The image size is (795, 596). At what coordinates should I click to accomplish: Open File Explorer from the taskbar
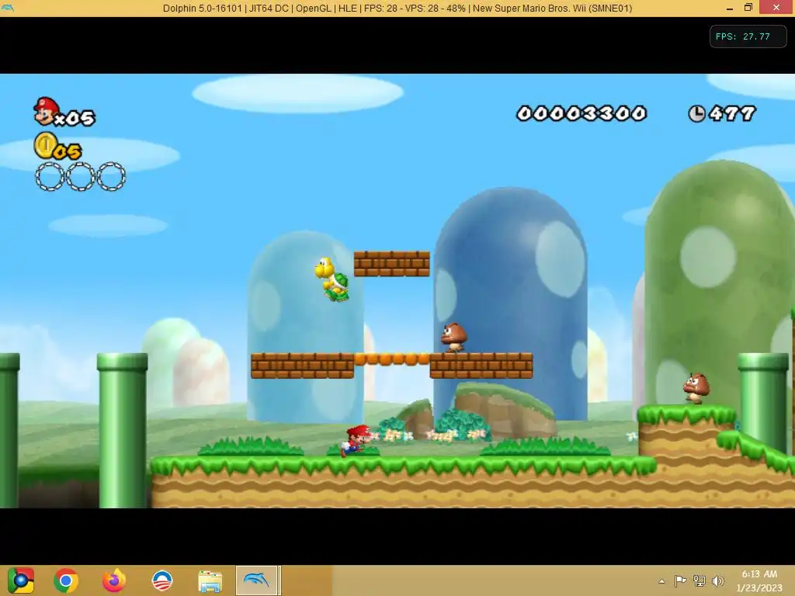click(x=210, y=581)
